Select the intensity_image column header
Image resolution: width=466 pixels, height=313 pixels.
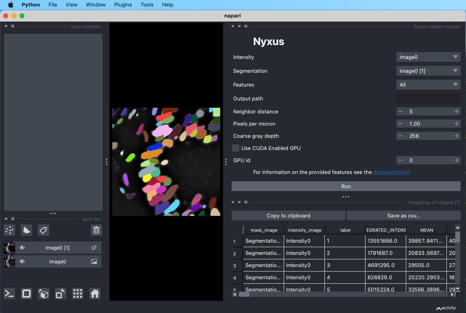click(304, 230)
